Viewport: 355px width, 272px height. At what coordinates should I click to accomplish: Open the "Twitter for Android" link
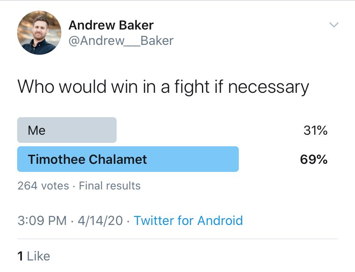click(x=188, y=221)
